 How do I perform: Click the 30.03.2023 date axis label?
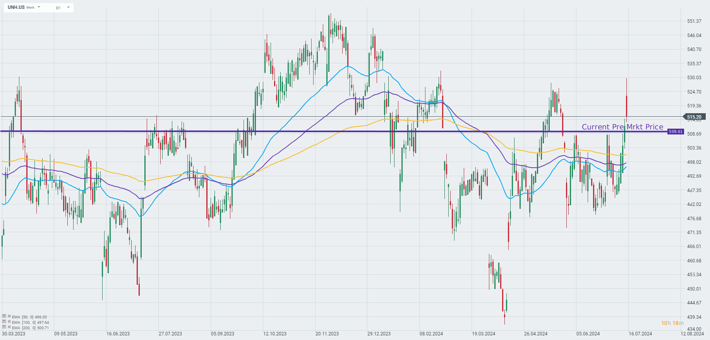(x=14, y=334)
